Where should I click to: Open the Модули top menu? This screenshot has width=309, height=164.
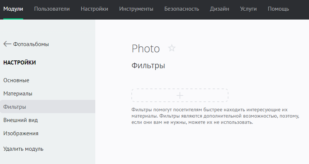click(13, 9)
